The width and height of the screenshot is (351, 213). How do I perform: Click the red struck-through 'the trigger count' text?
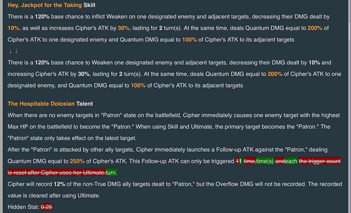320,161
